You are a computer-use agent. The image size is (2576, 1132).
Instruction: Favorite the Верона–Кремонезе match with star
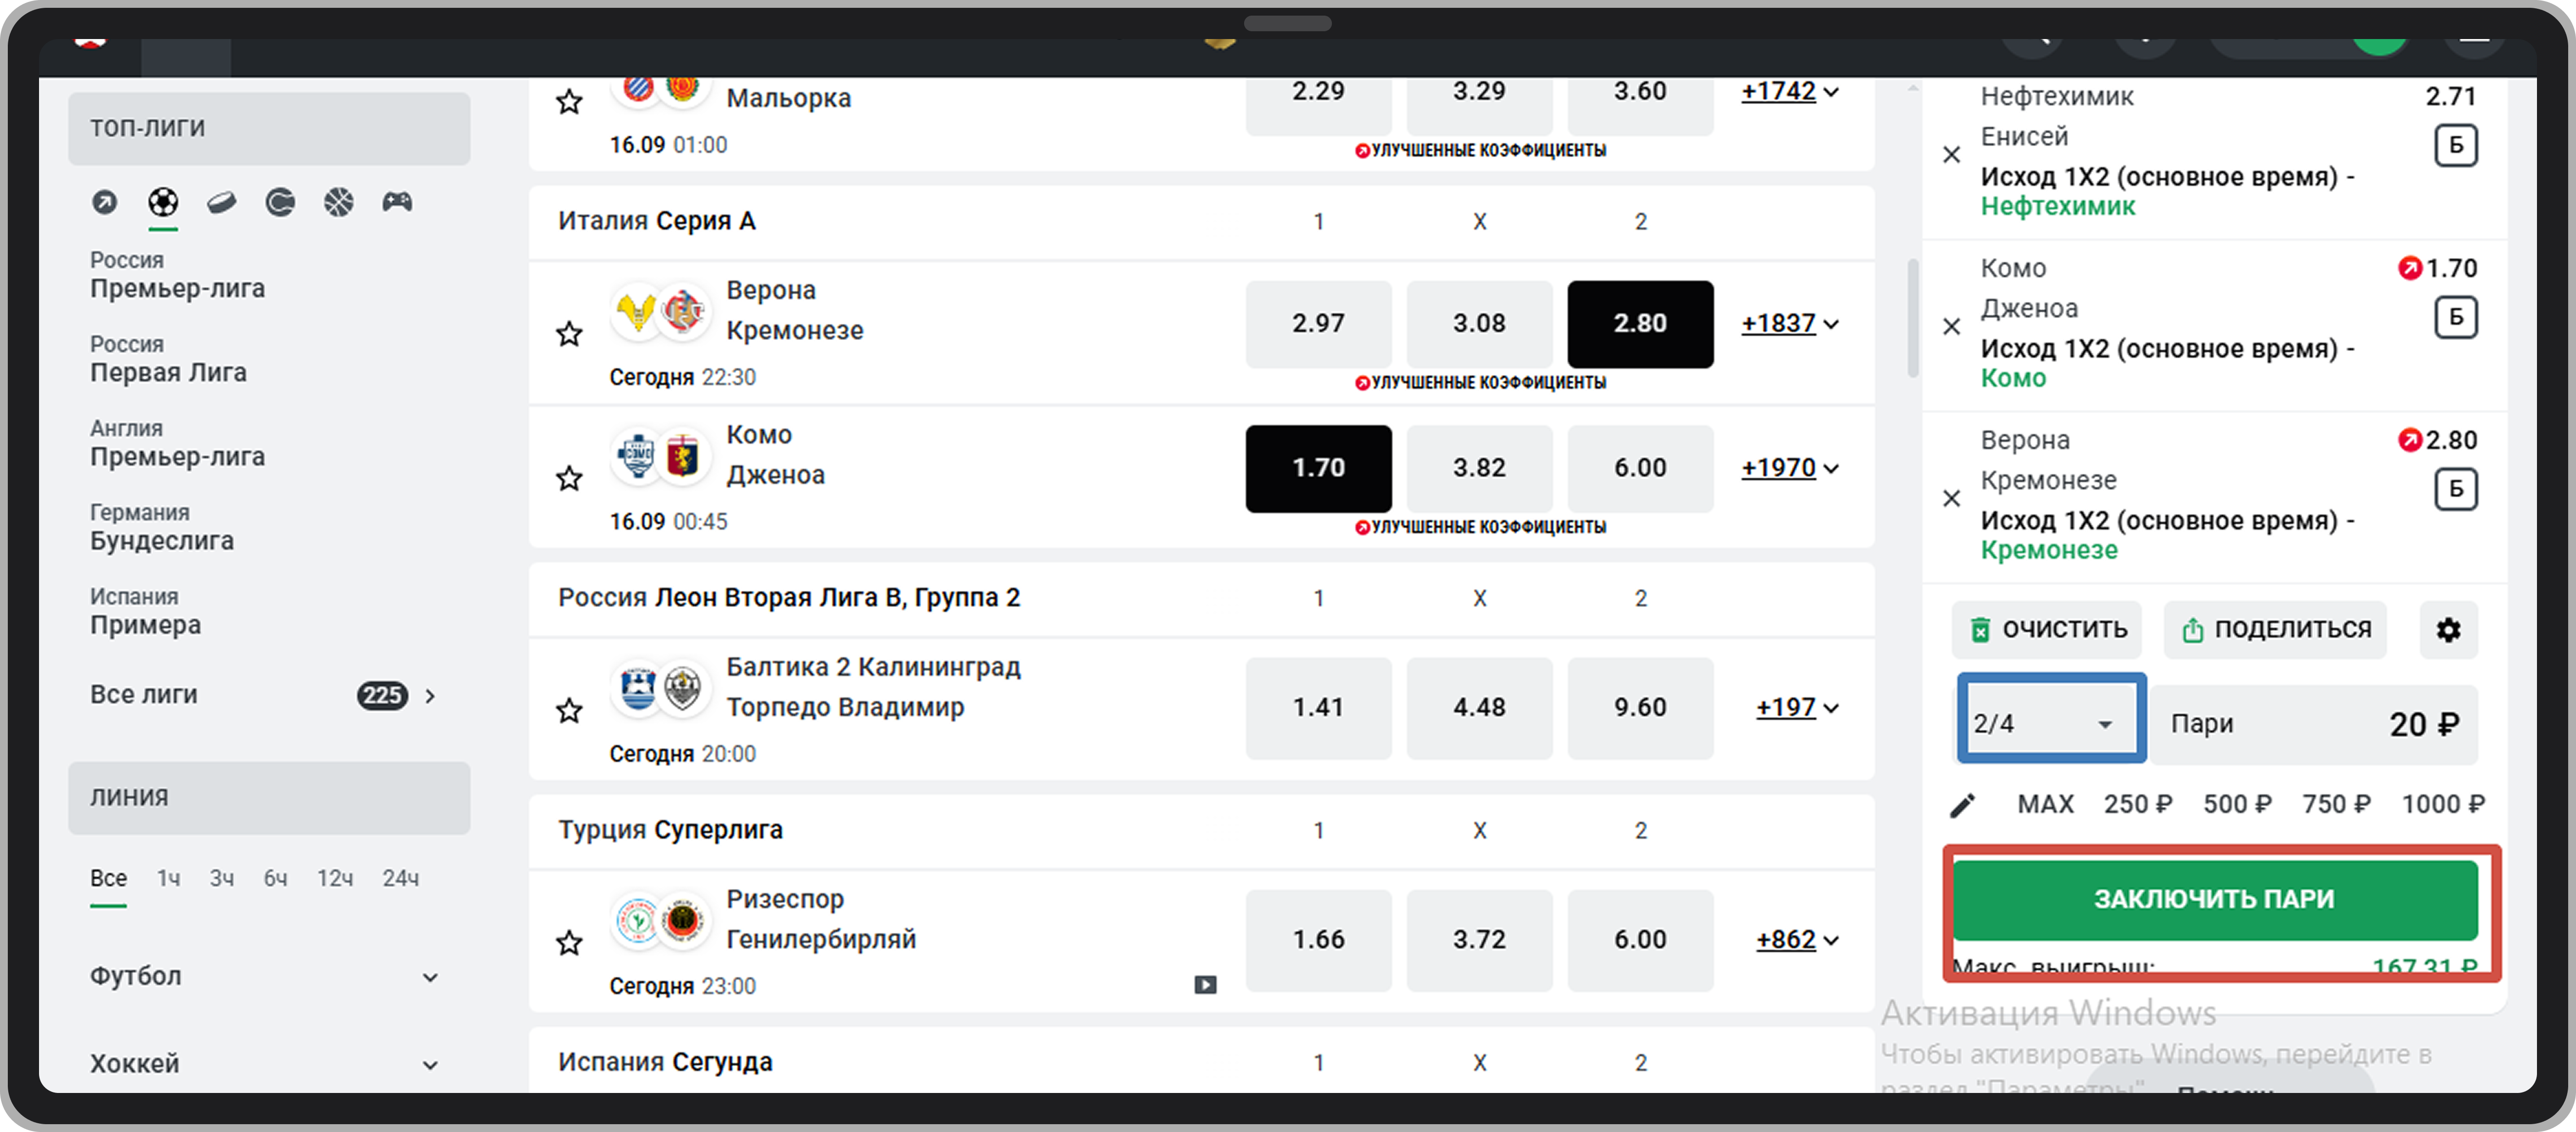tap(569, 334)
